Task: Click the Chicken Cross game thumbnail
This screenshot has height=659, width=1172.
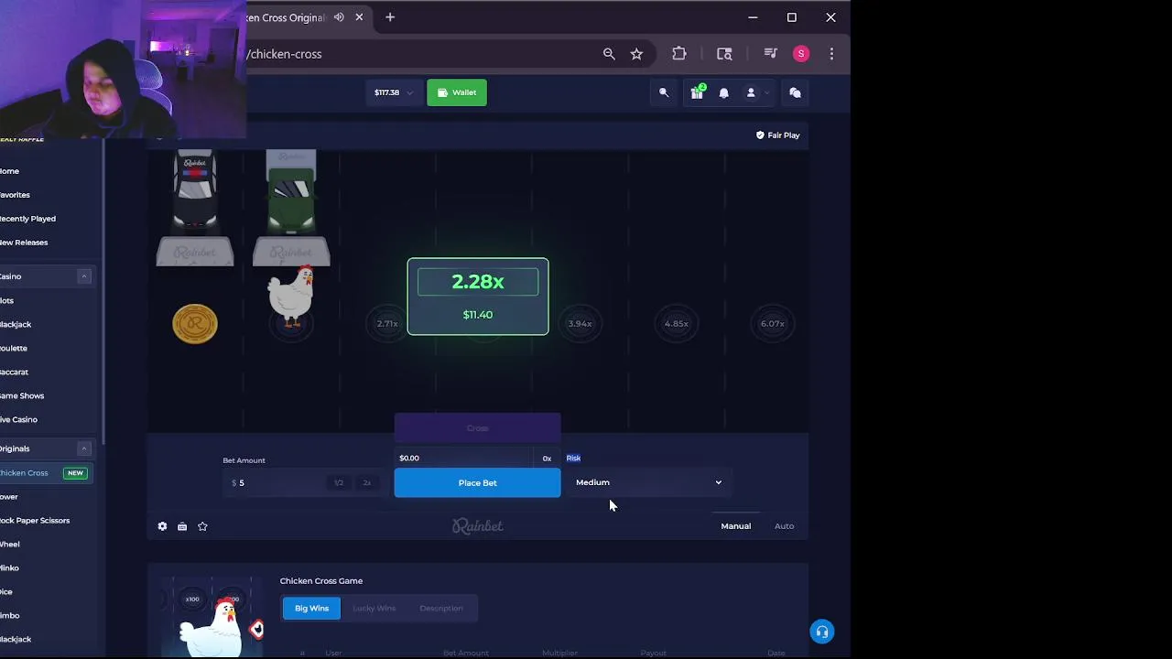Action: pos(213,616)
